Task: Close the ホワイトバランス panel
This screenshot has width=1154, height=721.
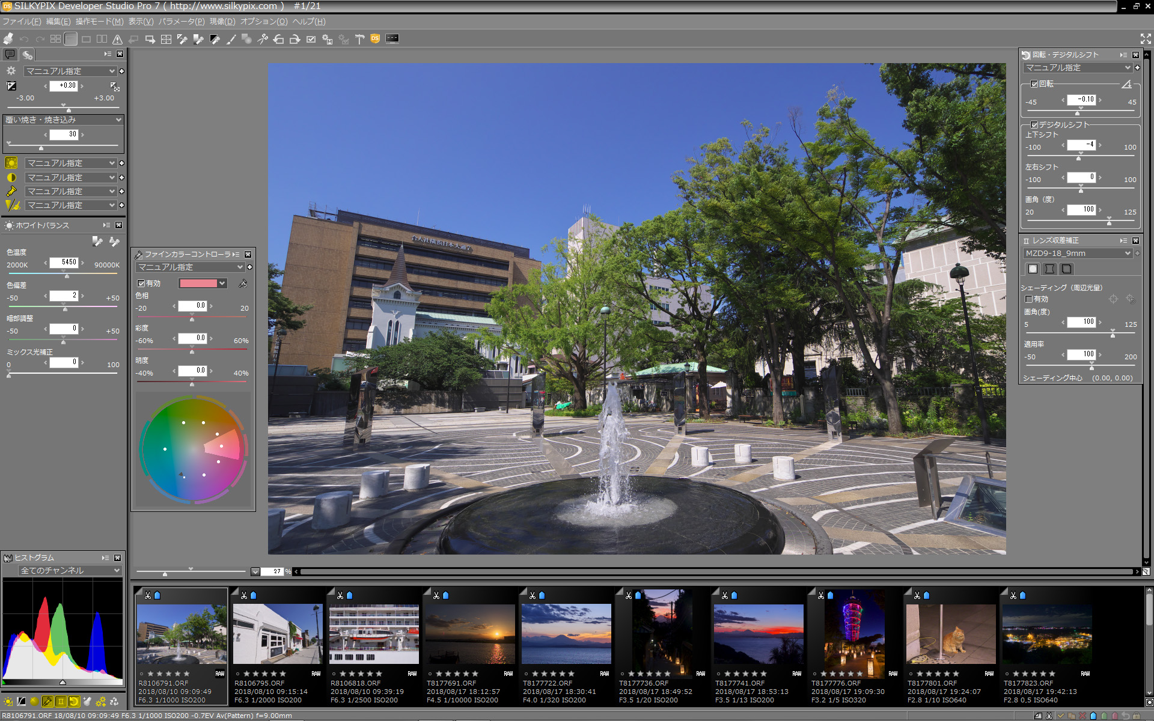Action: tap(118, 225)
